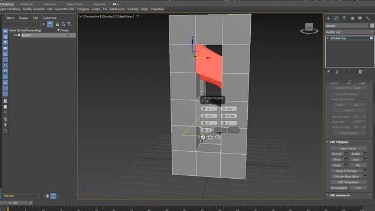Click the Retriangulate button
This screenshot has height=211, width=375.
(x=339, y=188)
